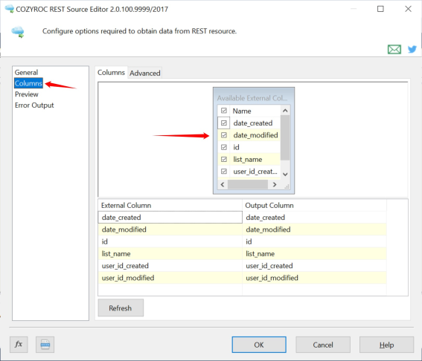The width and height of the screenshot is (422, 361).
Task: Click the cloud icon in title bar
Action: pos(10,9)
